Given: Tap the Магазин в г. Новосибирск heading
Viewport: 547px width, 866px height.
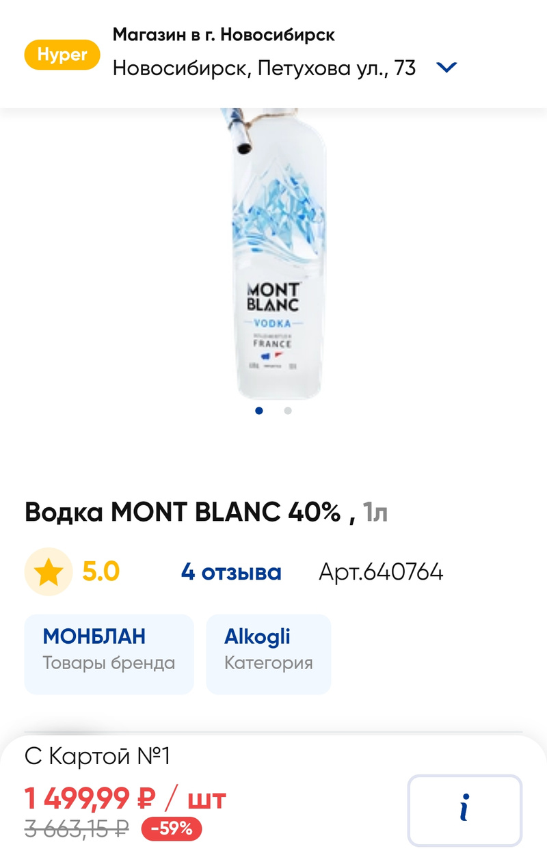Looking at the screenshot, I should pyautogui.click(x=224, y=34).
